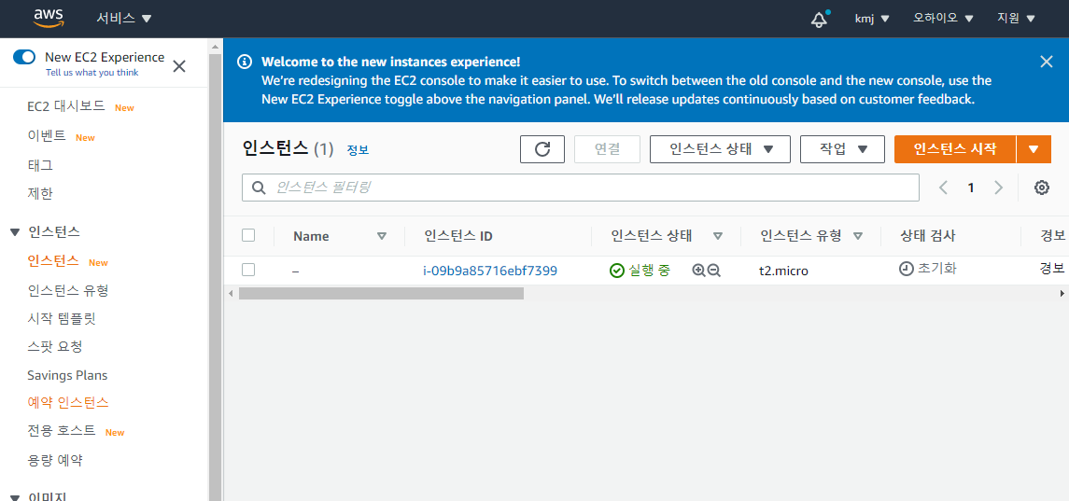Click the search magnifier icon
Screen dimensions: 1069x501
tap(259, 188)
